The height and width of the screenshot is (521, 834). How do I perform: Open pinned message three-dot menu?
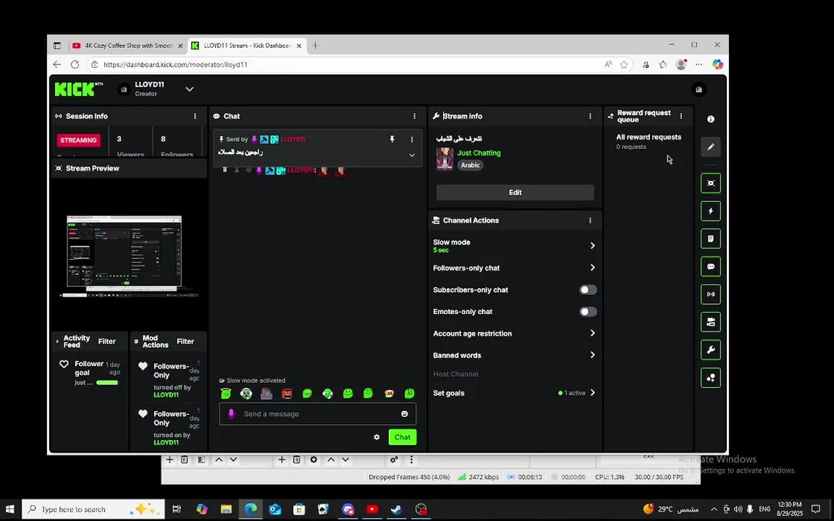point(412,139)
